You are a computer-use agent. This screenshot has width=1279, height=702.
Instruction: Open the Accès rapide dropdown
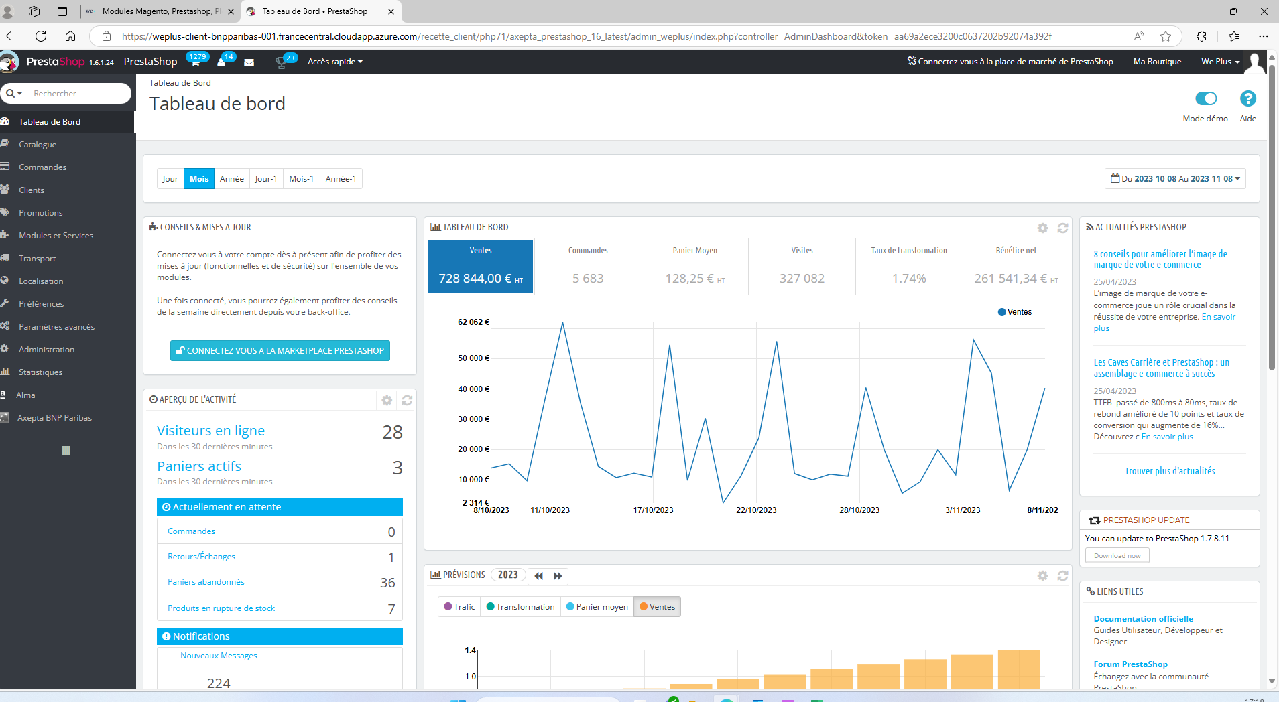point(335,62)
